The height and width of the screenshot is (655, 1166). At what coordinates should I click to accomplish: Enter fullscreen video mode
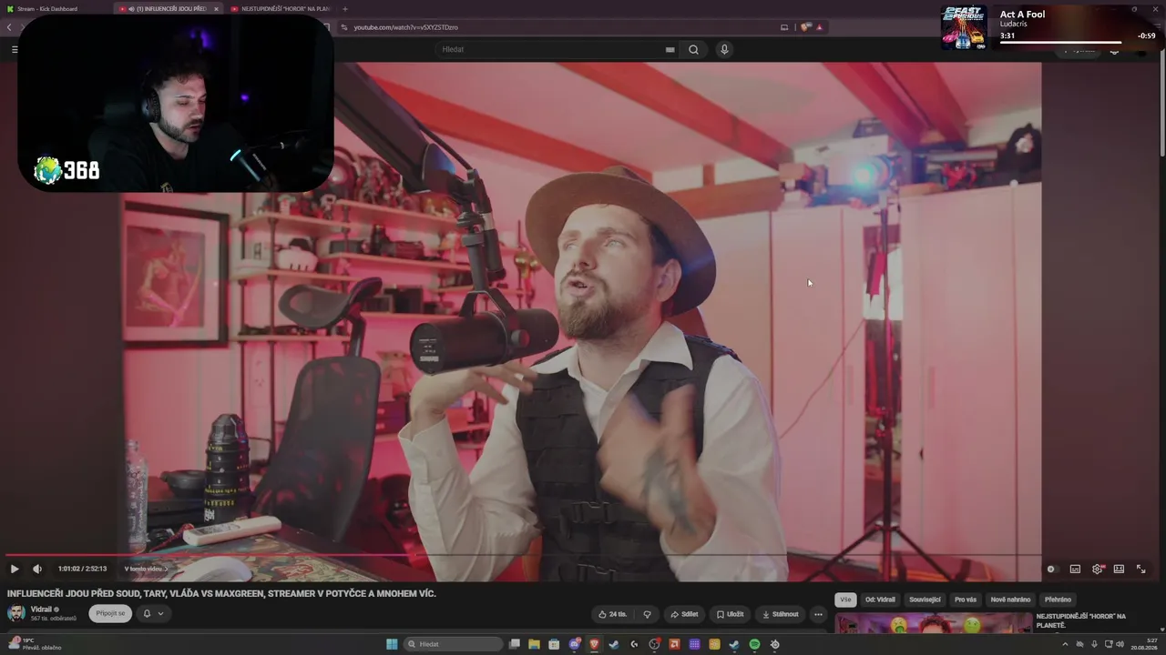(1140, 569)
